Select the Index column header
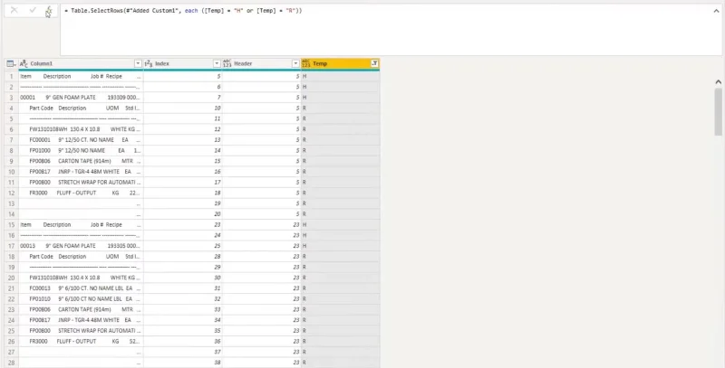The image size is (725, 368). point(183,63)
